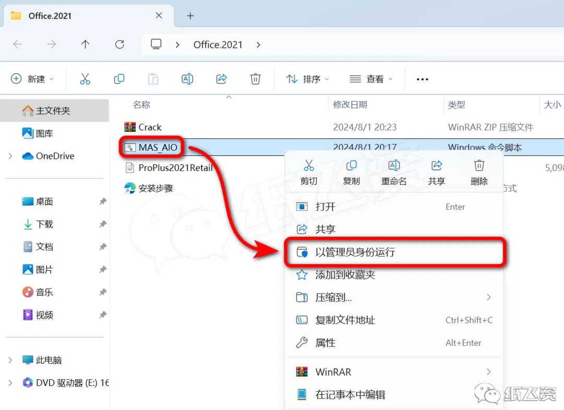This screenshot has width=564, height=410.
Task: Click 删除 in the context menu
Action: tap(479, 173)
